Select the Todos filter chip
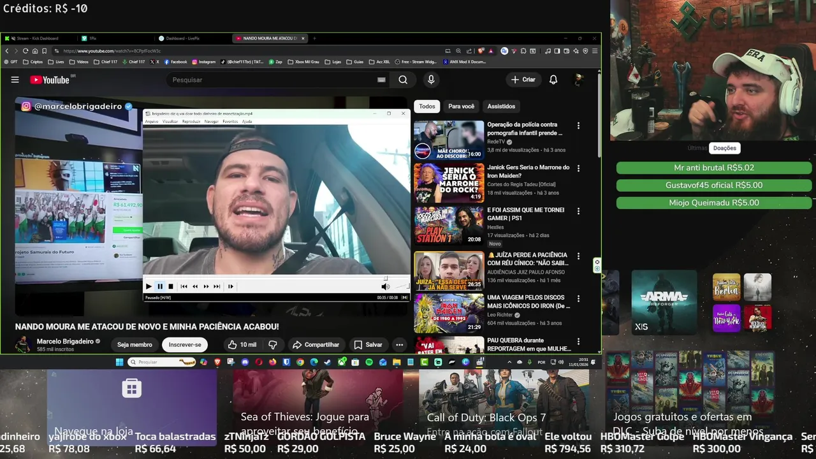This screenshot has width=816, height=459. pos(427,106)
